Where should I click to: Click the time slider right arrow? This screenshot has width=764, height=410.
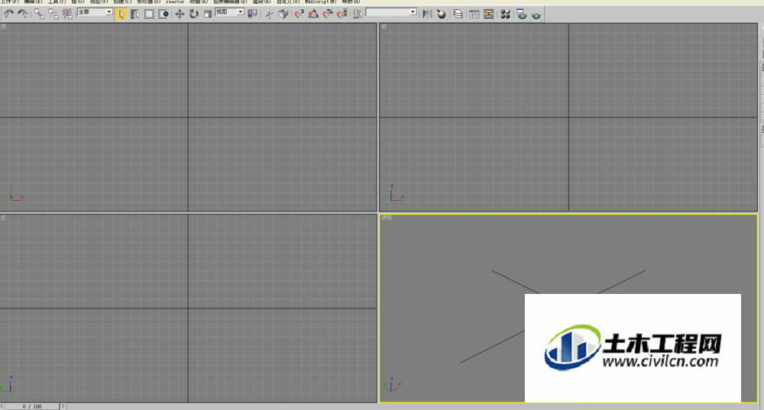click(x=63, y=406)
